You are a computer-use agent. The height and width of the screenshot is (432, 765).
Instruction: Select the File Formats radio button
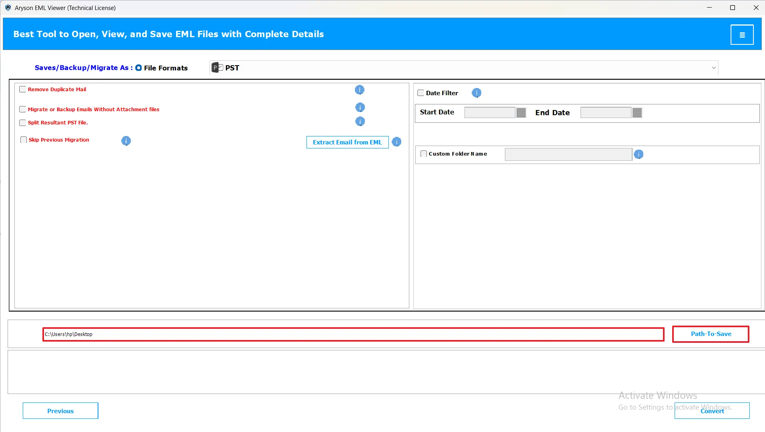[138, 68]
